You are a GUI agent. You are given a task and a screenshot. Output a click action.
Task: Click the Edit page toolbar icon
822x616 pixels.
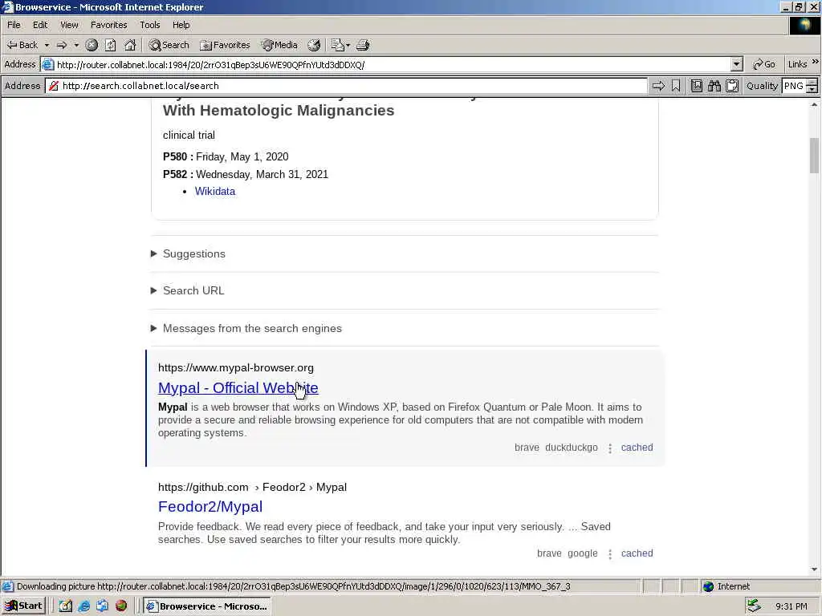338,45
